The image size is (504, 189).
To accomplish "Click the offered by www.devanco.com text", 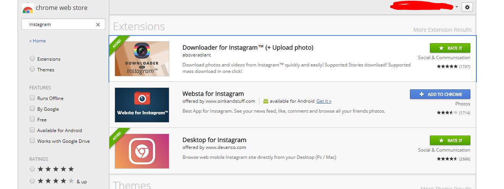I will click(214, 147).
